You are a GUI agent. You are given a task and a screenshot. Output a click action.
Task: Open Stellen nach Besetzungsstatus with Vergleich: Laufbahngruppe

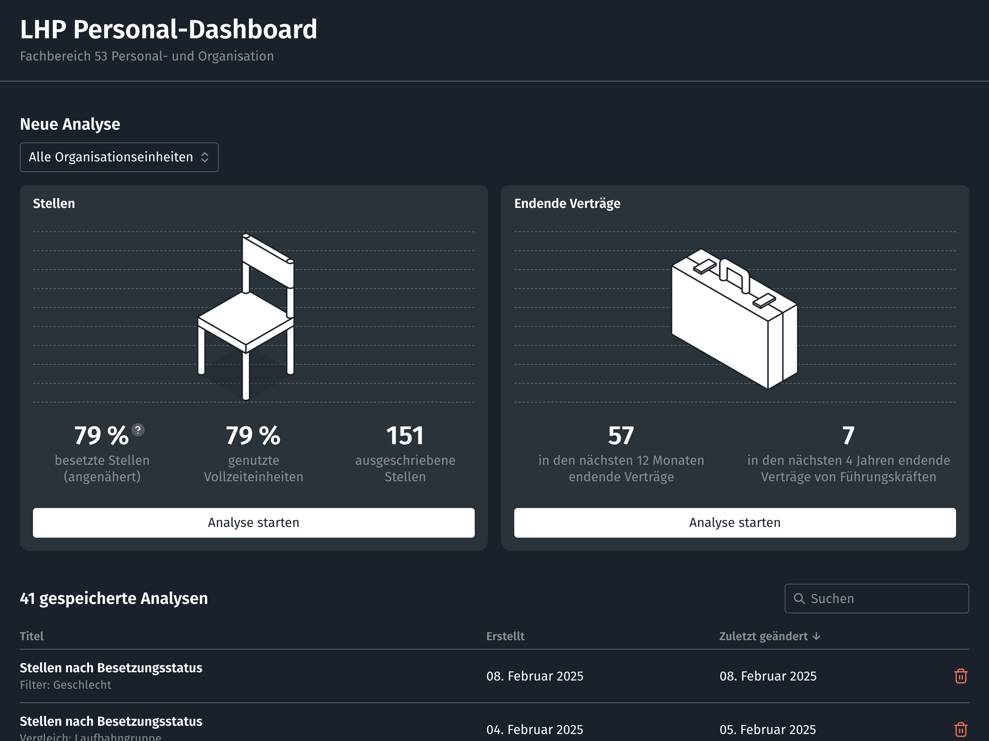pyautogui.click(x=111, y=721)
